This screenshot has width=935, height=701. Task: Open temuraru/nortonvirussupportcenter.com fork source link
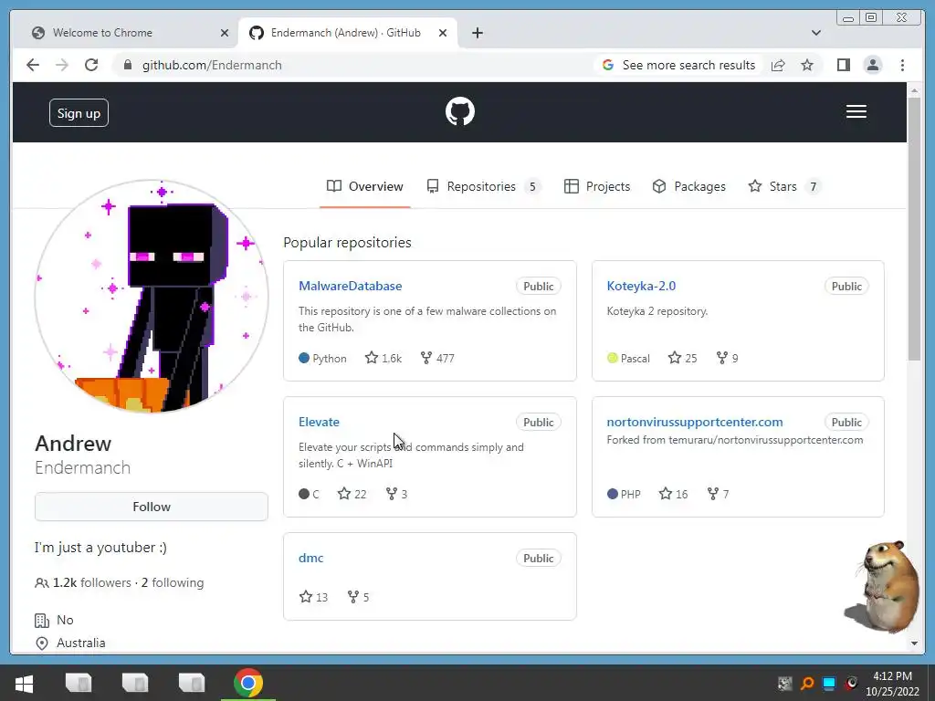click(x=766, y=440)
